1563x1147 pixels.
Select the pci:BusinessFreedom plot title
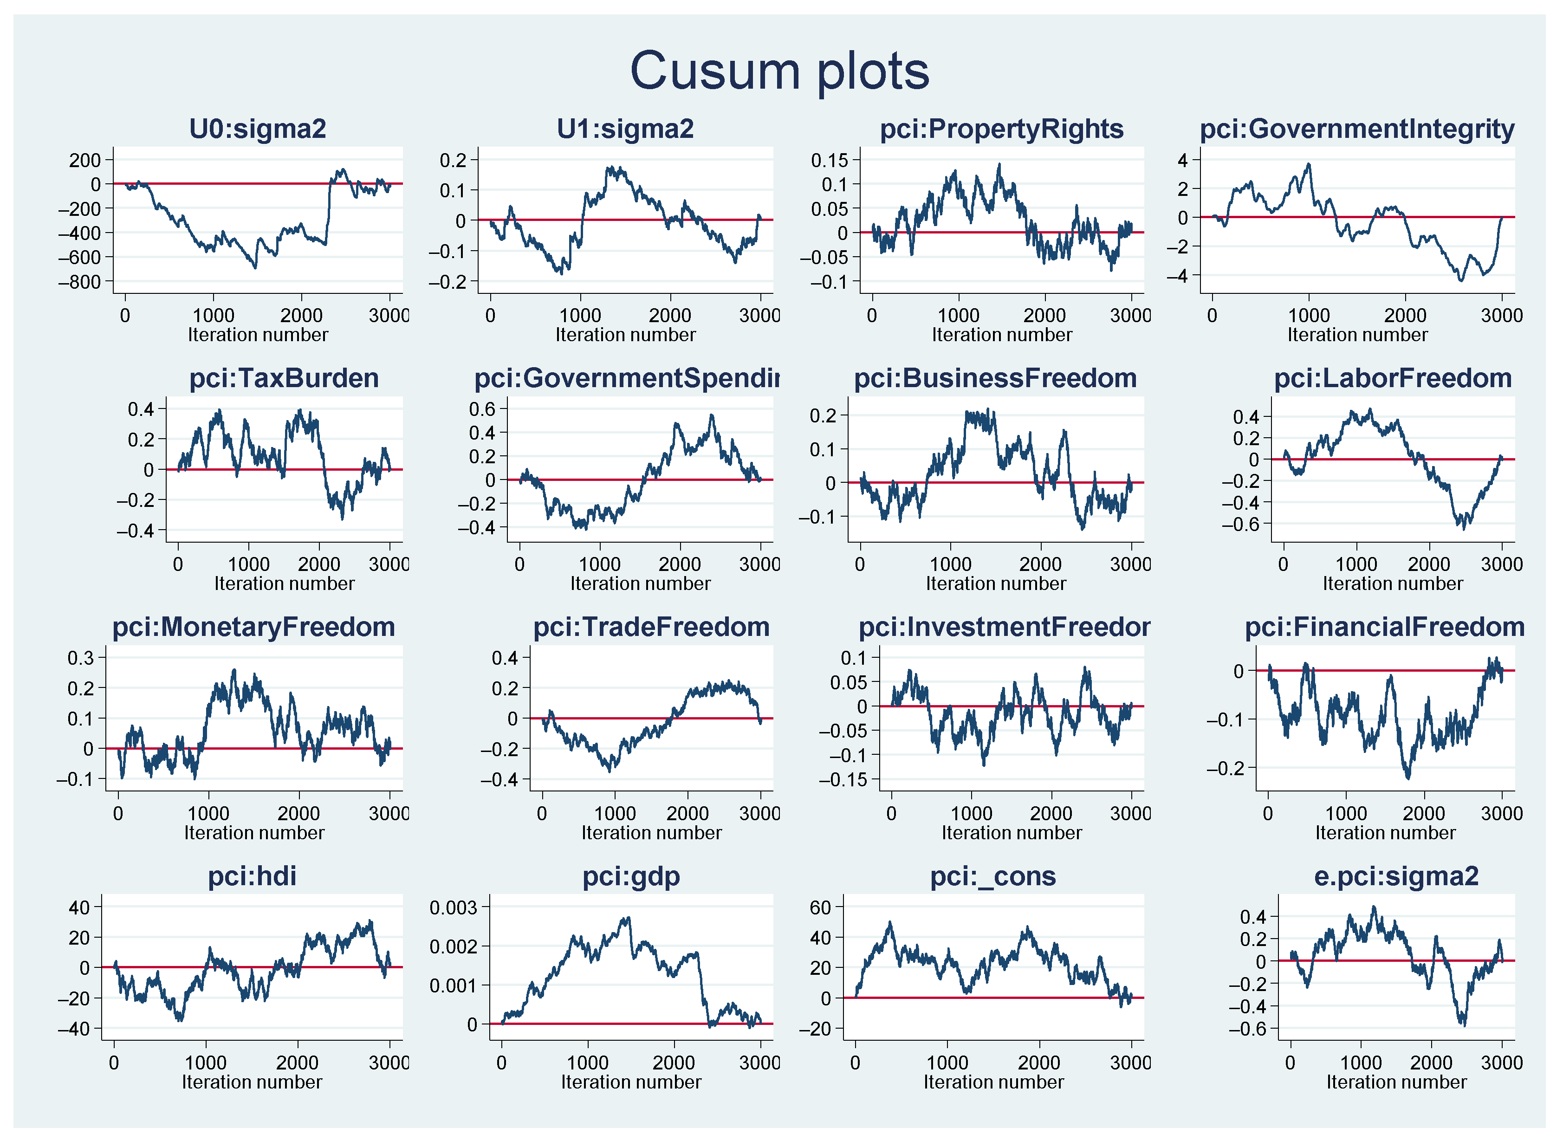pyautogui.click(x=995, y=378)
